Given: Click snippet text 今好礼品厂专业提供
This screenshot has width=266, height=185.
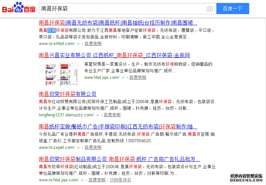Looking at the screenshot, I should [58, 134].
